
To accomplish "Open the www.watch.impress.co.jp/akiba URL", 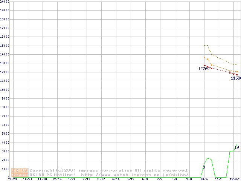I will [x=135, y=175].
